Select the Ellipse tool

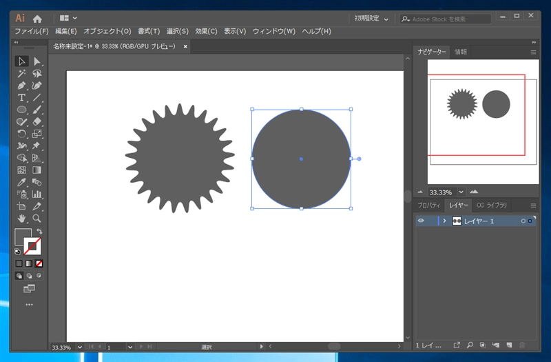pos(22,110)
